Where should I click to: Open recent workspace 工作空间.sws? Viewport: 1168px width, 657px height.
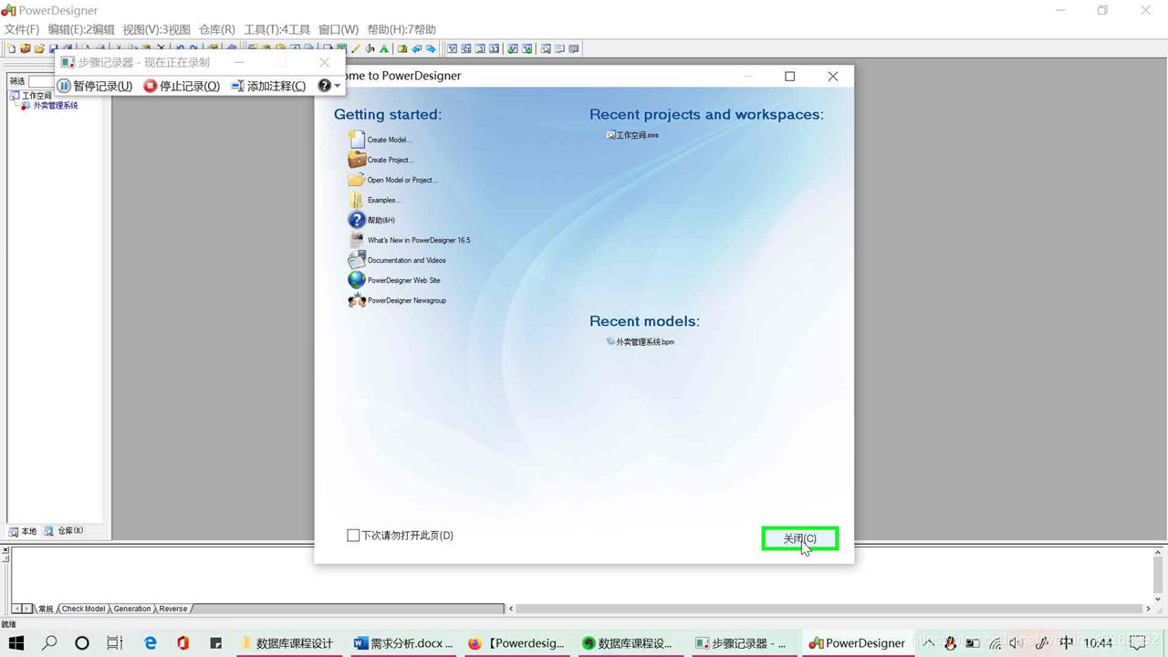pos(632,135)
